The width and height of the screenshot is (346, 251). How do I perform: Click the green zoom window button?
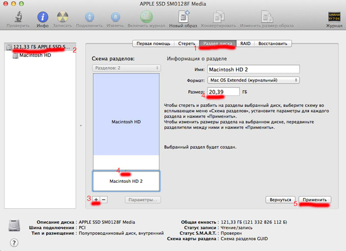point(21,4)
